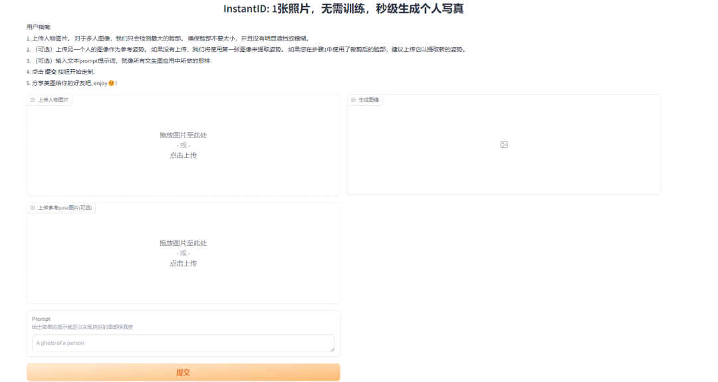
Task: Click the placeholder picture icon in 生成图像 panel
Action: (x=504, y=145)
